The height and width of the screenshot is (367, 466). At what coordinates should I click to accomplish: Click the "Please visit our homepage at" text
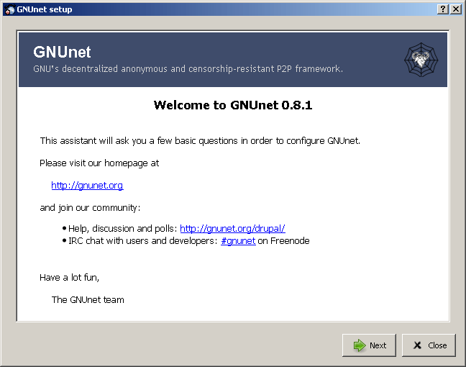(x=99, y=163)
